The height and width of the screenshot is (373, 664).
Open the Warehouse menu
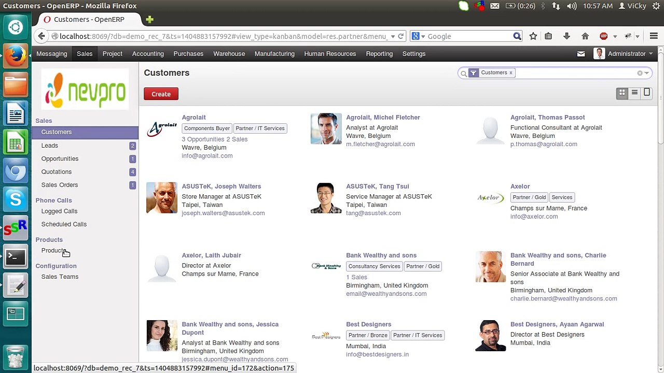(229, 54)
